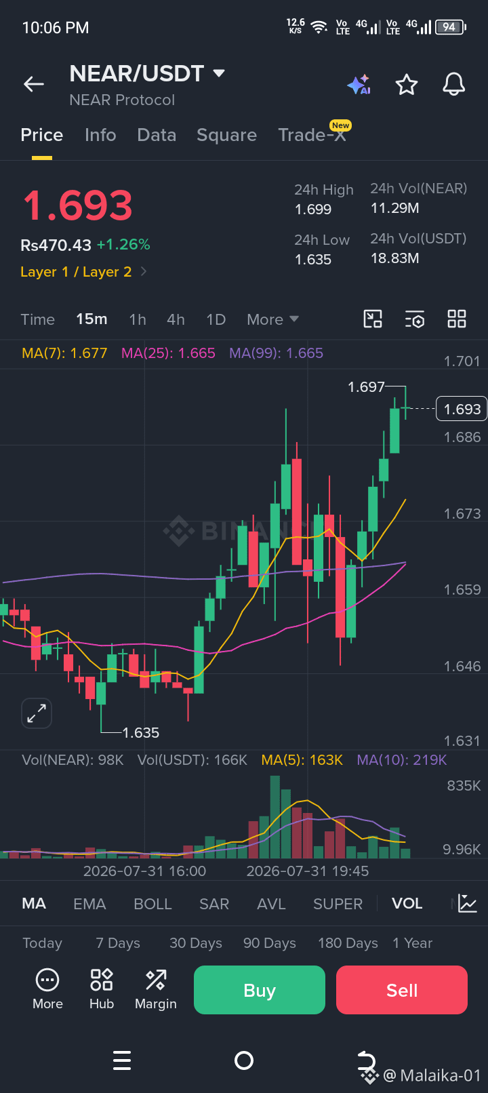Toggle the VOL indicator
This screenshot has width=488, height=1093.
click(x=407, y=904)
